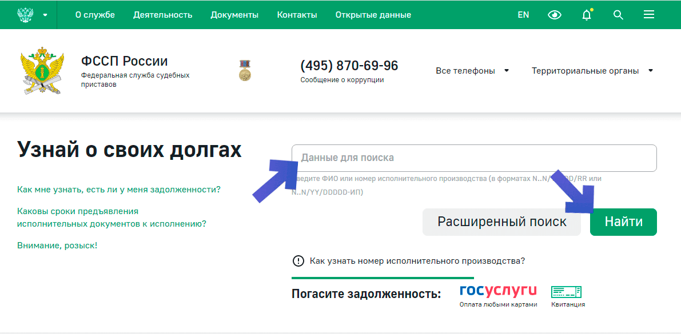Expand dropdown arrow beside top emblem
The image size is (681, 334).
(x=45, y=15)
